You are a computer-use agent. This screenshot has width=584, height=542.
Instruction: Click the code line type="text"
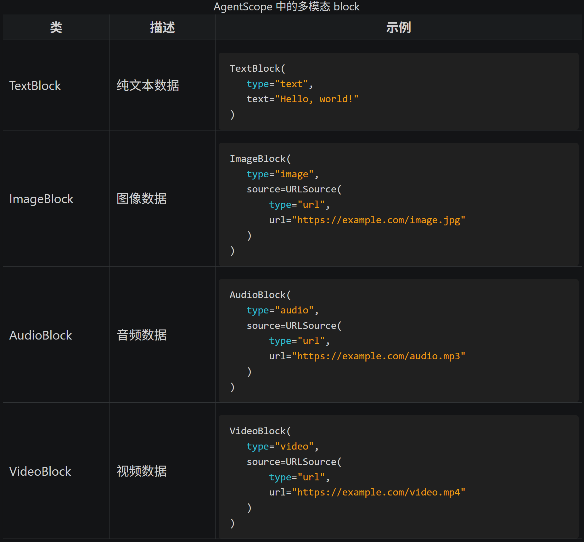pos(280,84)
